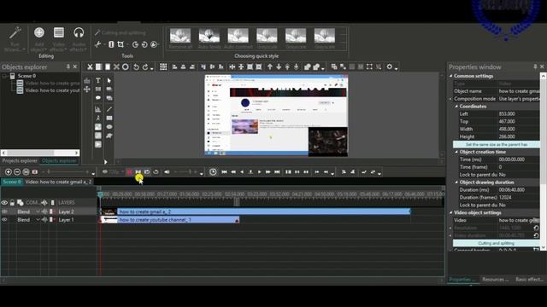Image resolution: width=547 pixels, height=307 pixels.
Task: Click move object down one layer arrow
Action: (x=279, y=67)
